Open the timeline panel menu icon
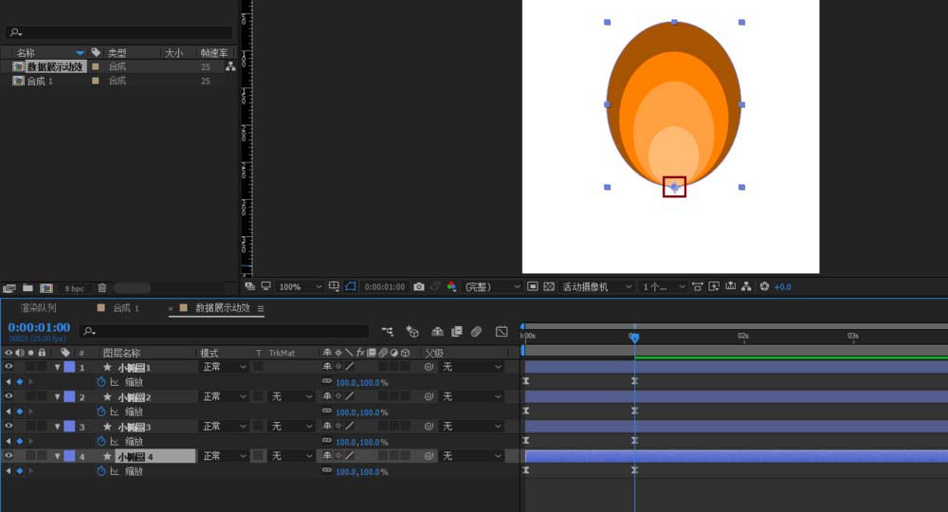Image resolution: width=948 pixels, height=512 pixels. pyautogui.click(x=261, y=308)
